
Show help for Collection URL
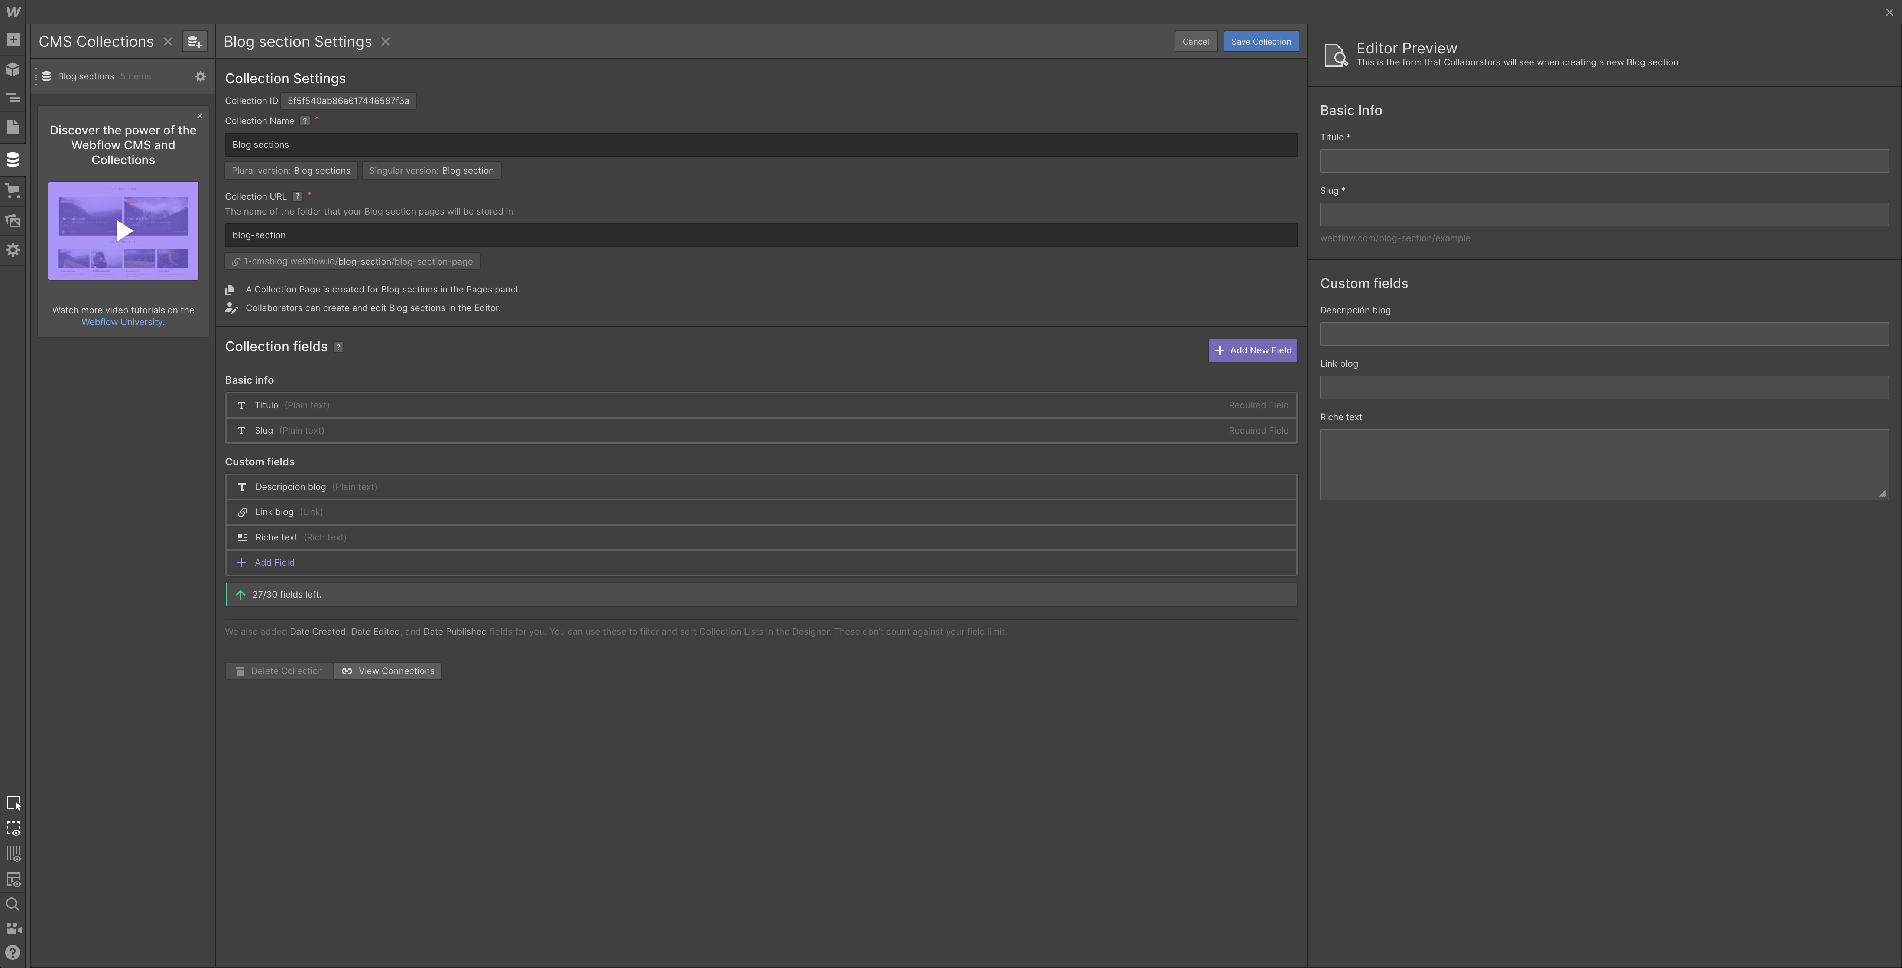pyautogui.click(x=297, y=196)
